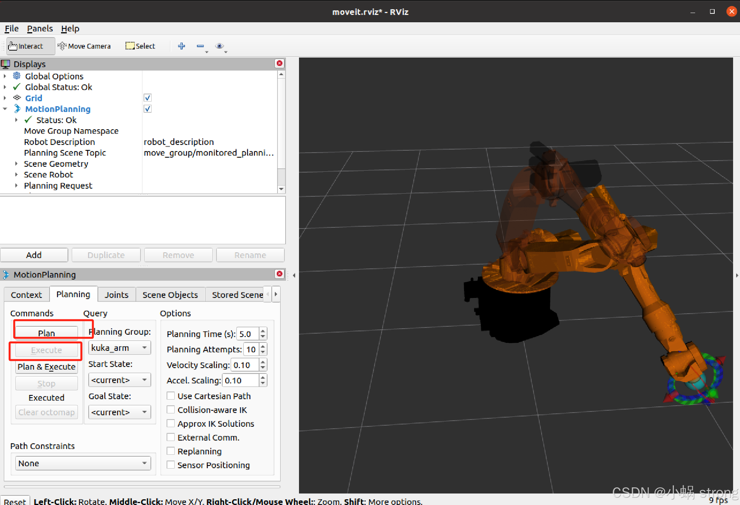The height and width of the screenshot is (505, 740).
Task: Close the Displays panel with red X
Action: (x=279, y=63)
